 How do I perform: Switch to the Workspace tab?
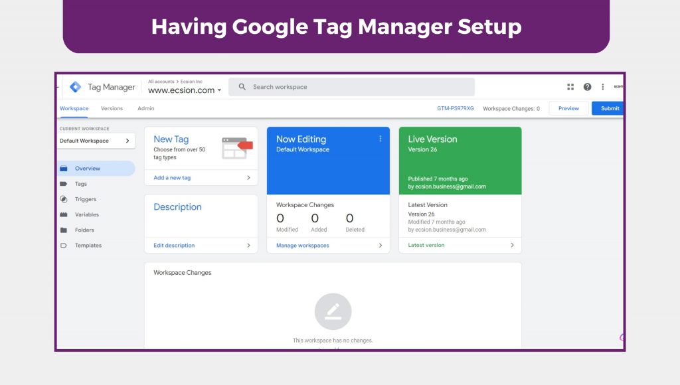[74, 108]
